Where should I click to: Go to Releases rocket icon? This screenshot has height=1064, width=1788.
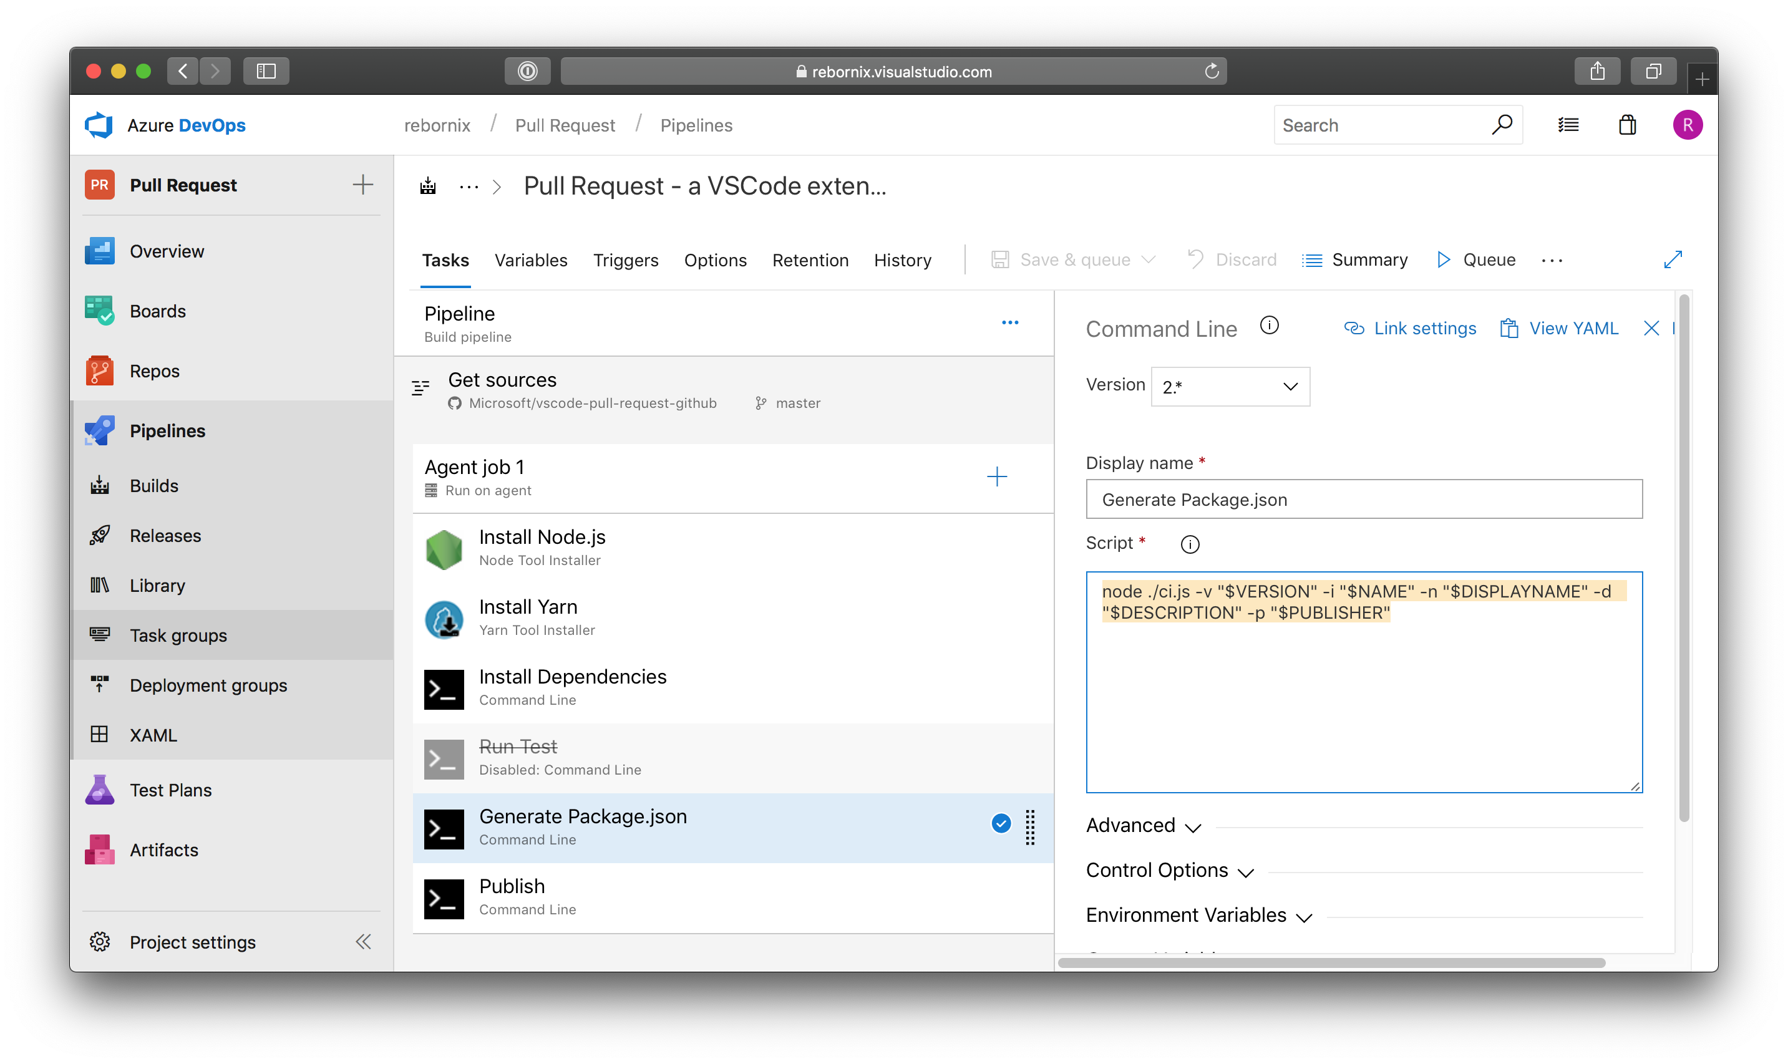point(99,535)
